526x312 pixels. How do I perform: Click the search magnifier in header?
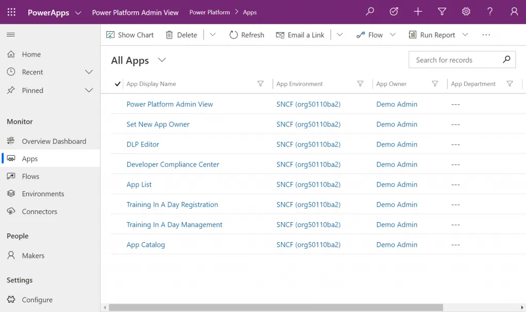[x=370, y=12]
